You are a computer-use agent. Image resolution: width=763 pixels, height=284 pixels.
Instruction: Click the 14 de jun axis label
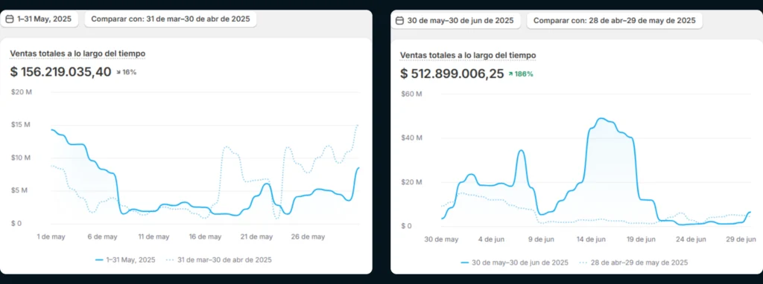(592, 239)
